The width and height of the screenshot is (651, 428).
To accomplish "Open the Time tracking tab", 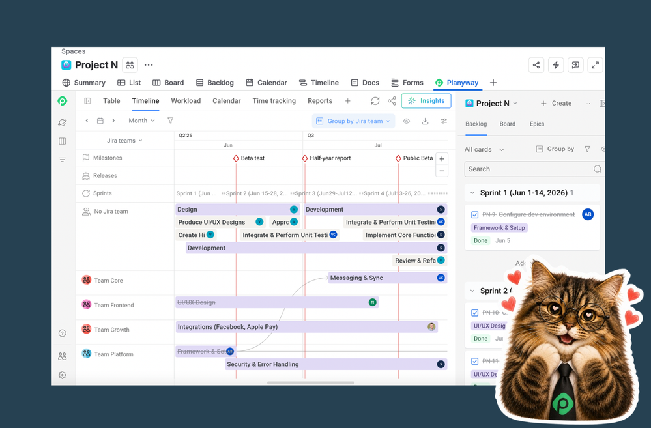I will coord(274,101).
